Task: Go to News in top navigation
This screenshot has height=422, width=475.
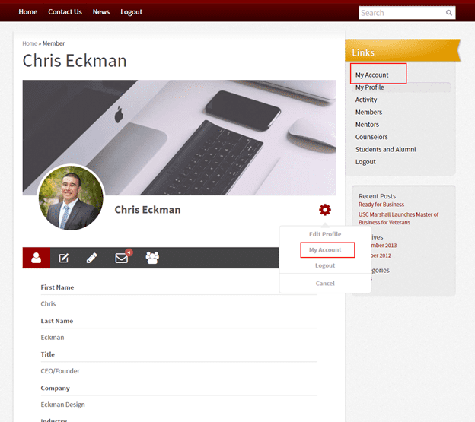Action: point(101,12)
